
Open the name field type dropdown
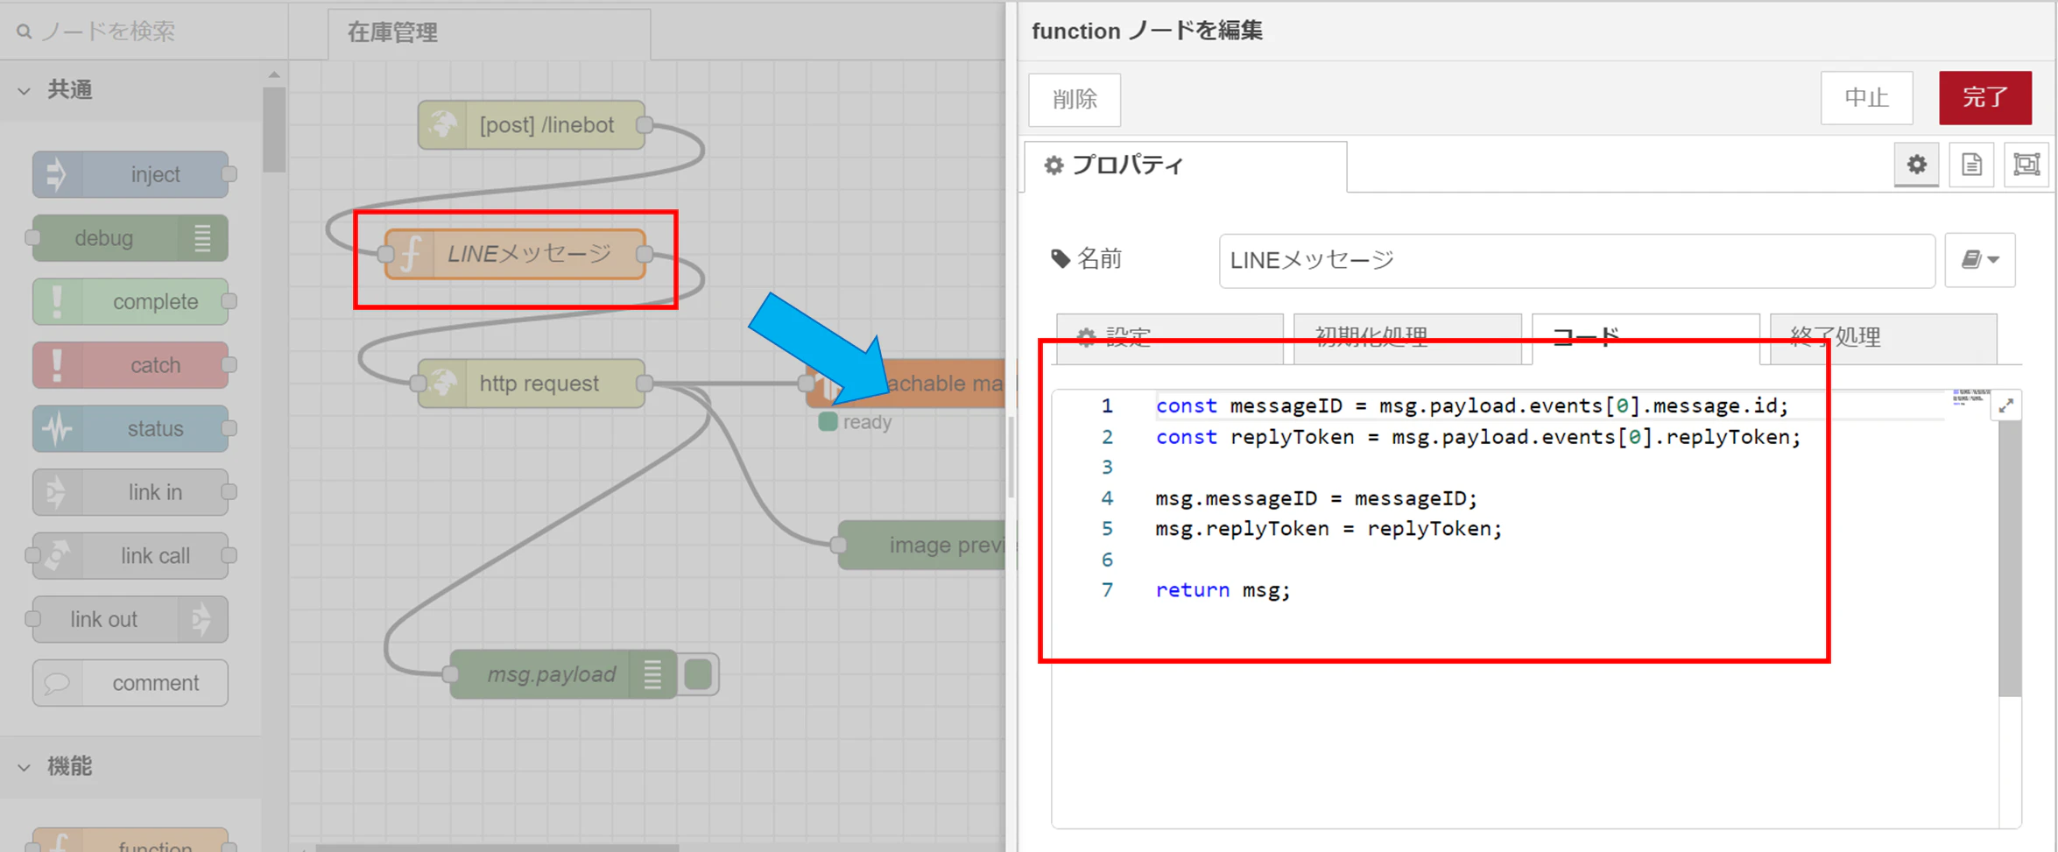click(x=1980, y=259)
